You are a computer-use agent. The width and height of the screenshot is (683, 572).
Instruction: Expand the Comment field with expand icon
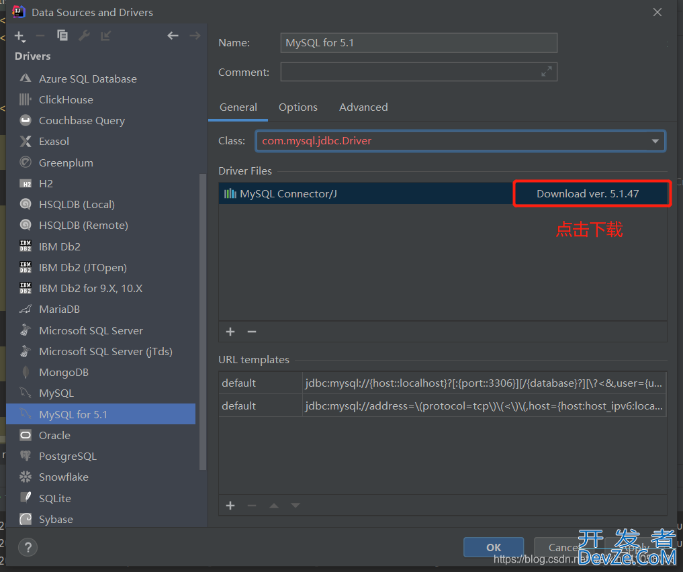[x=546, y=71]
